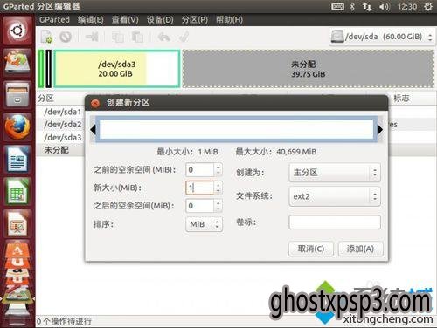Click the Delete partition toolbar icon
437x328 pixels.
point(66,37)
